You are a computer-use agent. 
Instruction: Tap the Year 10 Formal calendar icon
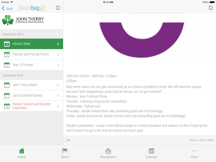[x=7, y=65]
